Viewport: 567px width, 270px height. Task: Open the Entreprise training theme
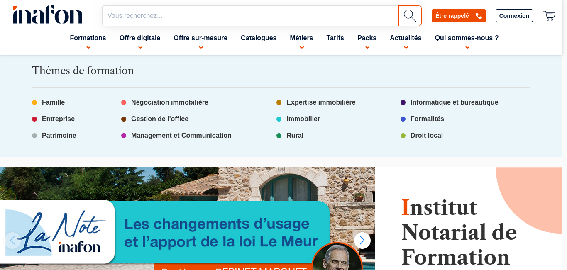click(58, 119)
